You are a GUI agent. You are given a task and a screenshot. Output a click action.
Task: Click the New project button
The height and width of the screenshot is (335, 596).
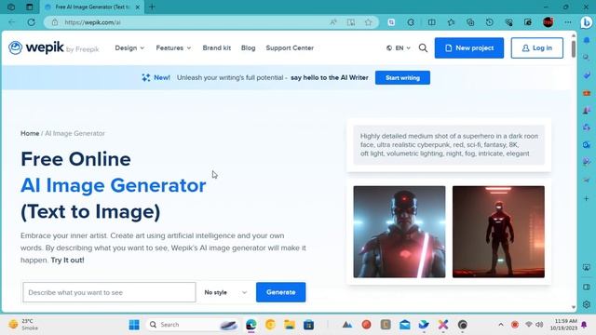[469, 47]
